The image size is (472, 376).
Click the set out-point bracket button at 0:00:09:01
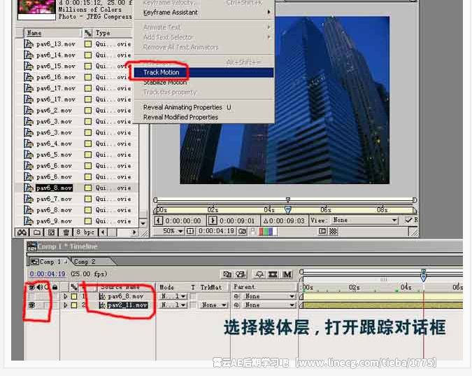[213, 221]
